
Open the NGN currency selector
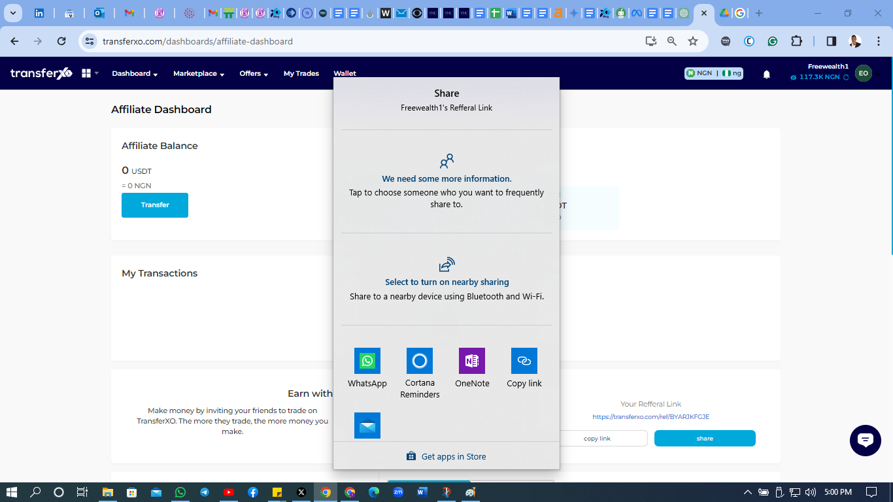(x=714, y=73)
